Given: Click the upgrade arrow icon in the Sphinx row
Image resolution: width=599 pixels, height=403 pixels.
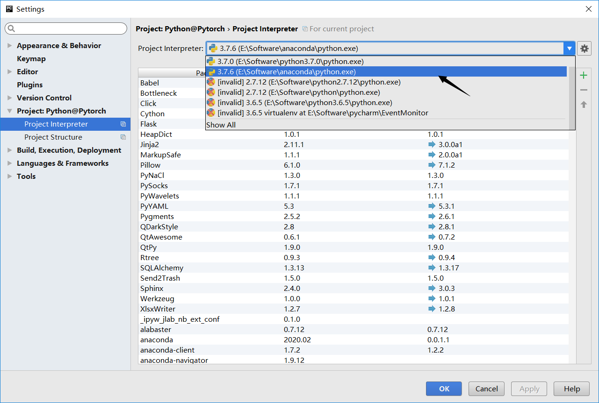Looking at the screenshot, I should click(x=432, y=288).
